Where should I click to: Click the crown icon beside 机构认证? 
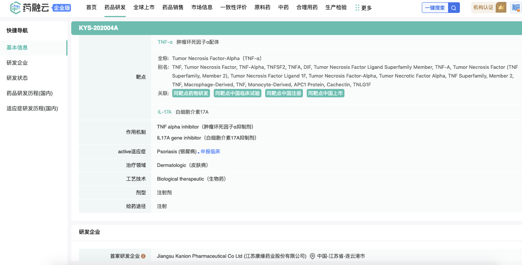coord(501,7)
